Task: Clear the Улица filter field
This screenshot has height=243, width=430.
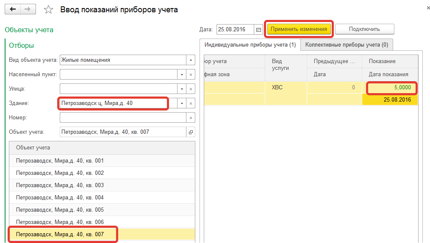Action: tap(191, 89)
